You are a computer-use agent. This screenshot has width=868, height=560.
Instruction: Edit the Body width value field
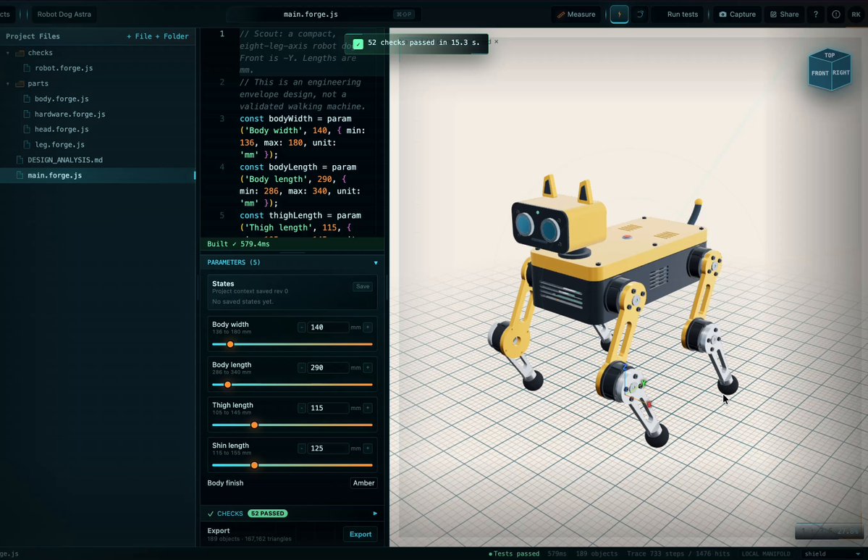(x=328, y=327)
